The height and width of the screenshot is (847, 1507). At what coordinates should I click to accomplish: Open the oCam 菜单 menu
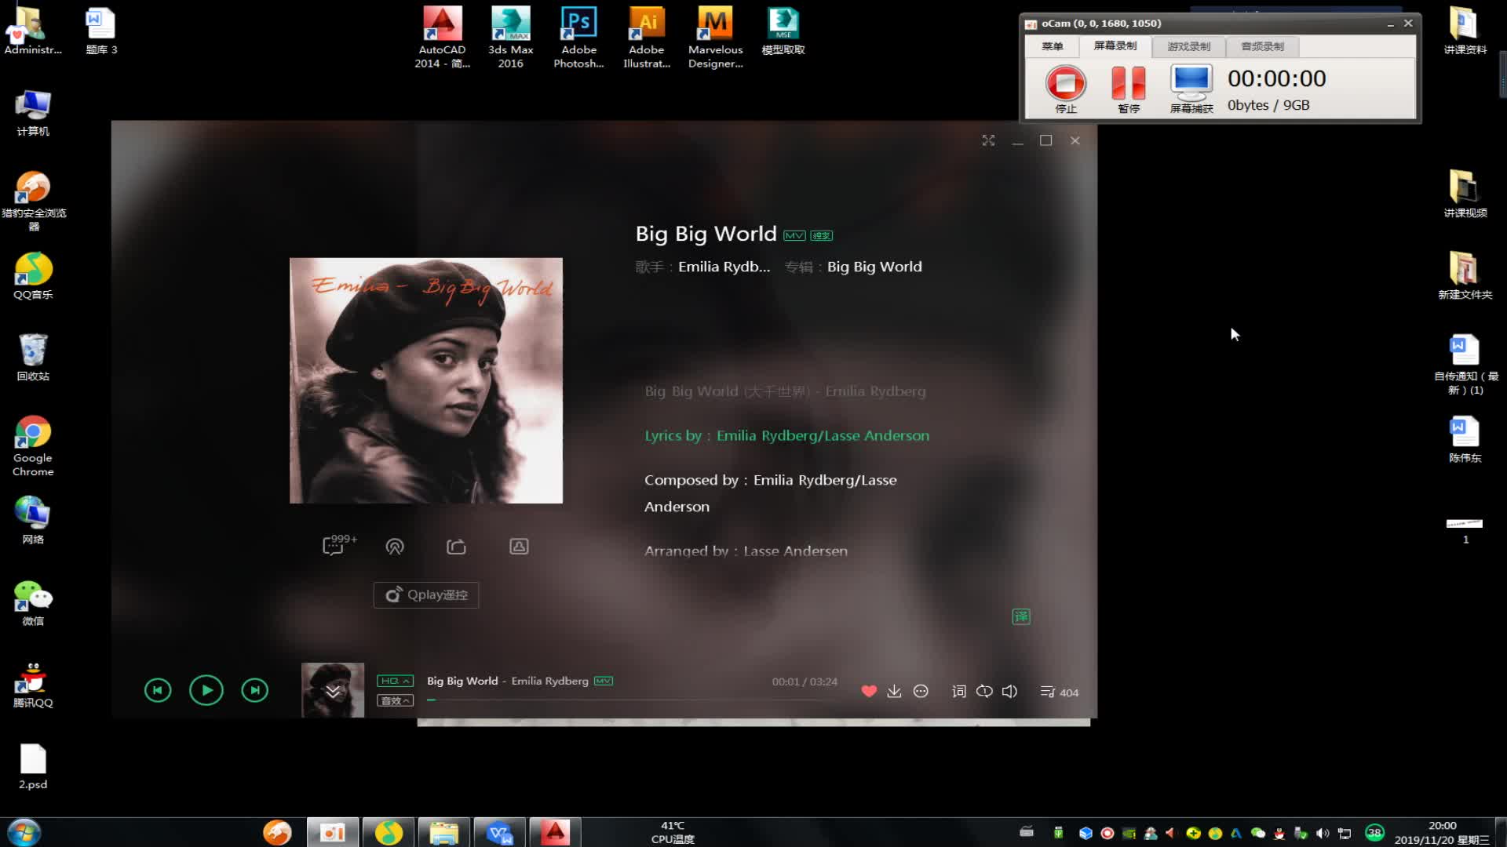pyautogui.click(x=1052, y=46)
